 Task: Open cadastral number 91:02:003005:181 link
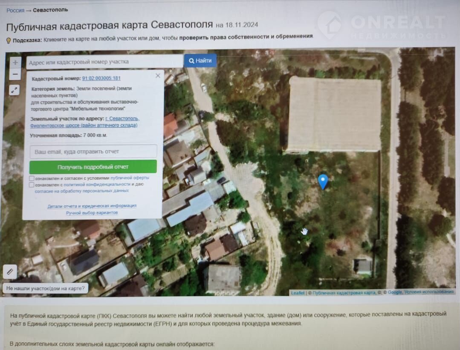[101, 78]
